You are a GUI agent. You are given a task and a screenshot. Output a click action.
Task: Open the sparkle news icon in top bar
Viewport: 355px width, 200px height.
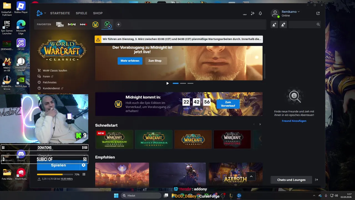click(x=253, y=13)
